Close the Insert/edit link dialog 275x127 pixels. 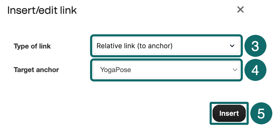click(x=240, y=10)
